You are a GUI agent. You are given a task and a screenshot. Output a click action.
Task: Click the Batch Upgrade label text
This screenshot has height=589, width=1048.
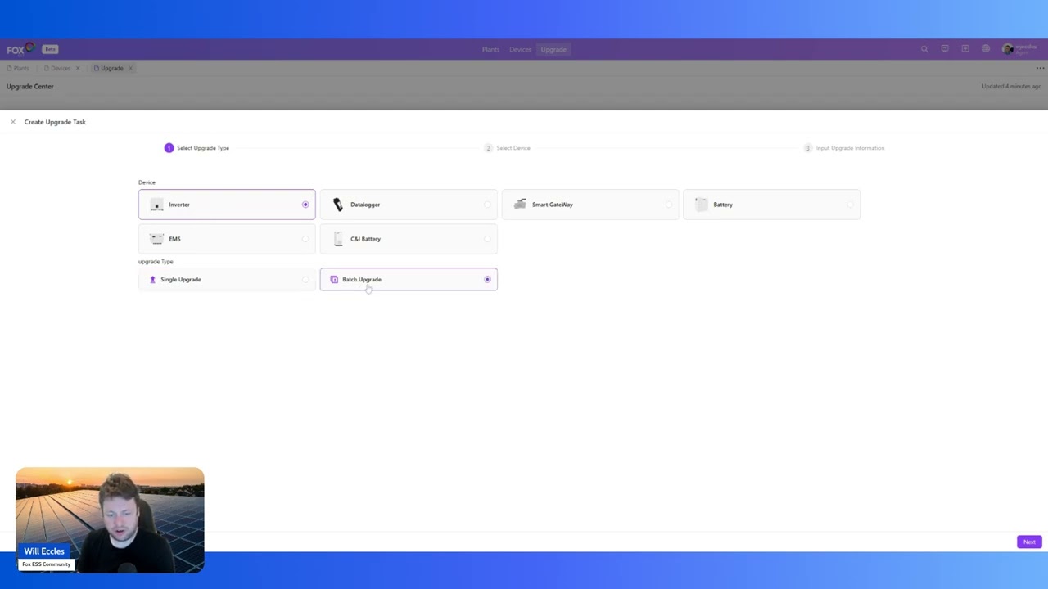pyautogui.click(x=362, y=280)
